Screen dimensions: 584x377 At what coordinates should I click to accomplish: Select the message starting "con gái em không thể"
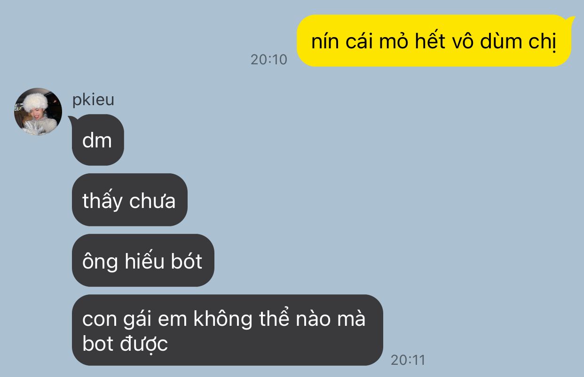pos(228,330)
